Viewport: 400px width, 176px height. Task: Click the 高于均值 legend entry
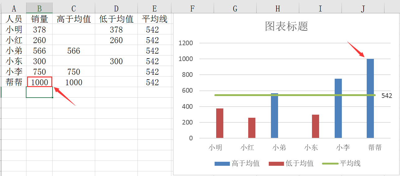pyautogui.click(x=237, y=163)
